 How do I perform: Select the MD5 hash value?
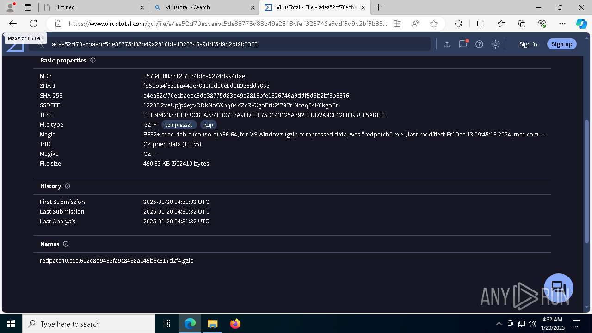194,76
